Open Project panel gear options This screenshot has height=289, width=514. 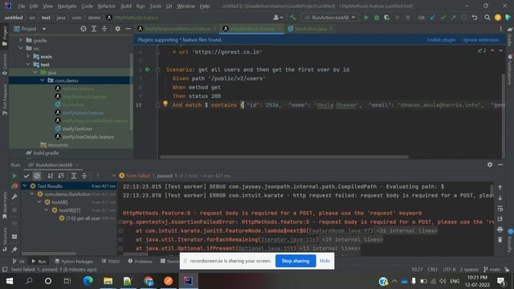(117, 29)
